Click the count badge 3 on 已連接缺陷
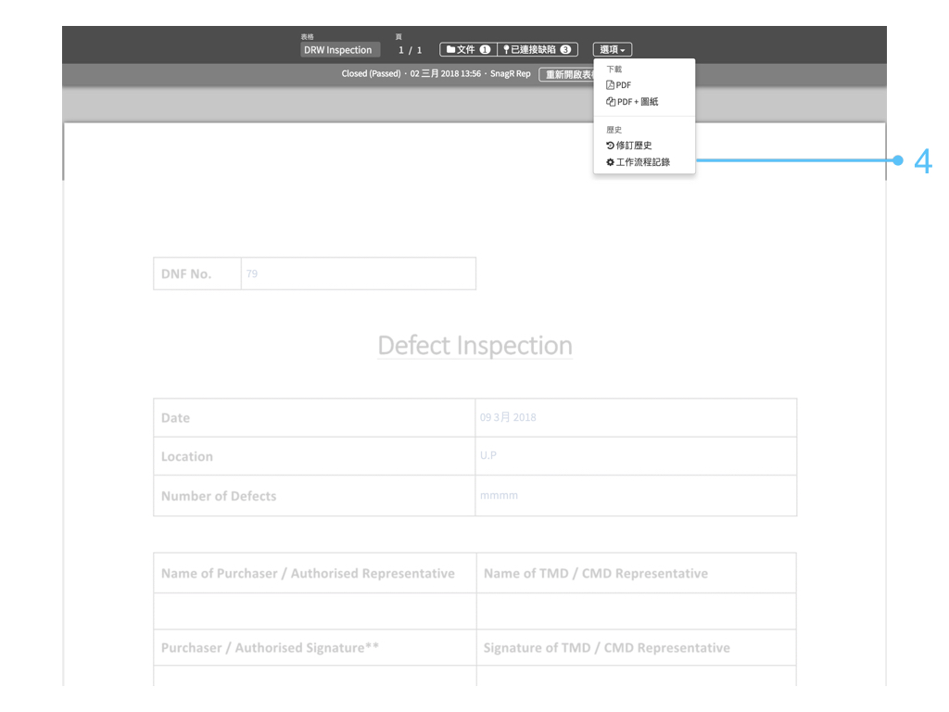 click(x=565, y=50)
